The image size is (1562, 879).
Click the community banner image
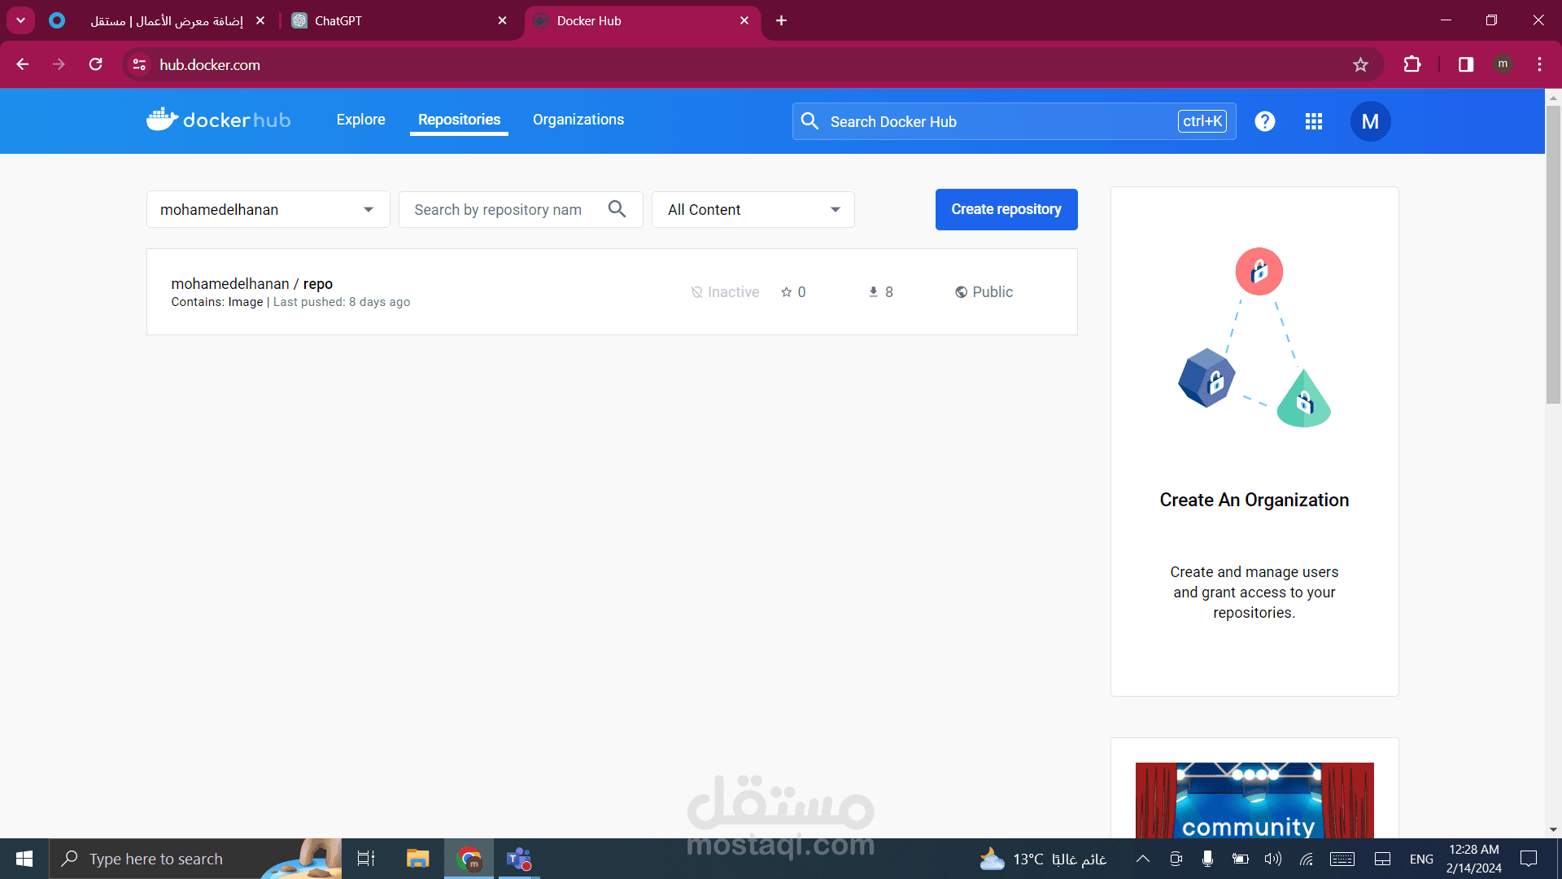pos(1254,800)
